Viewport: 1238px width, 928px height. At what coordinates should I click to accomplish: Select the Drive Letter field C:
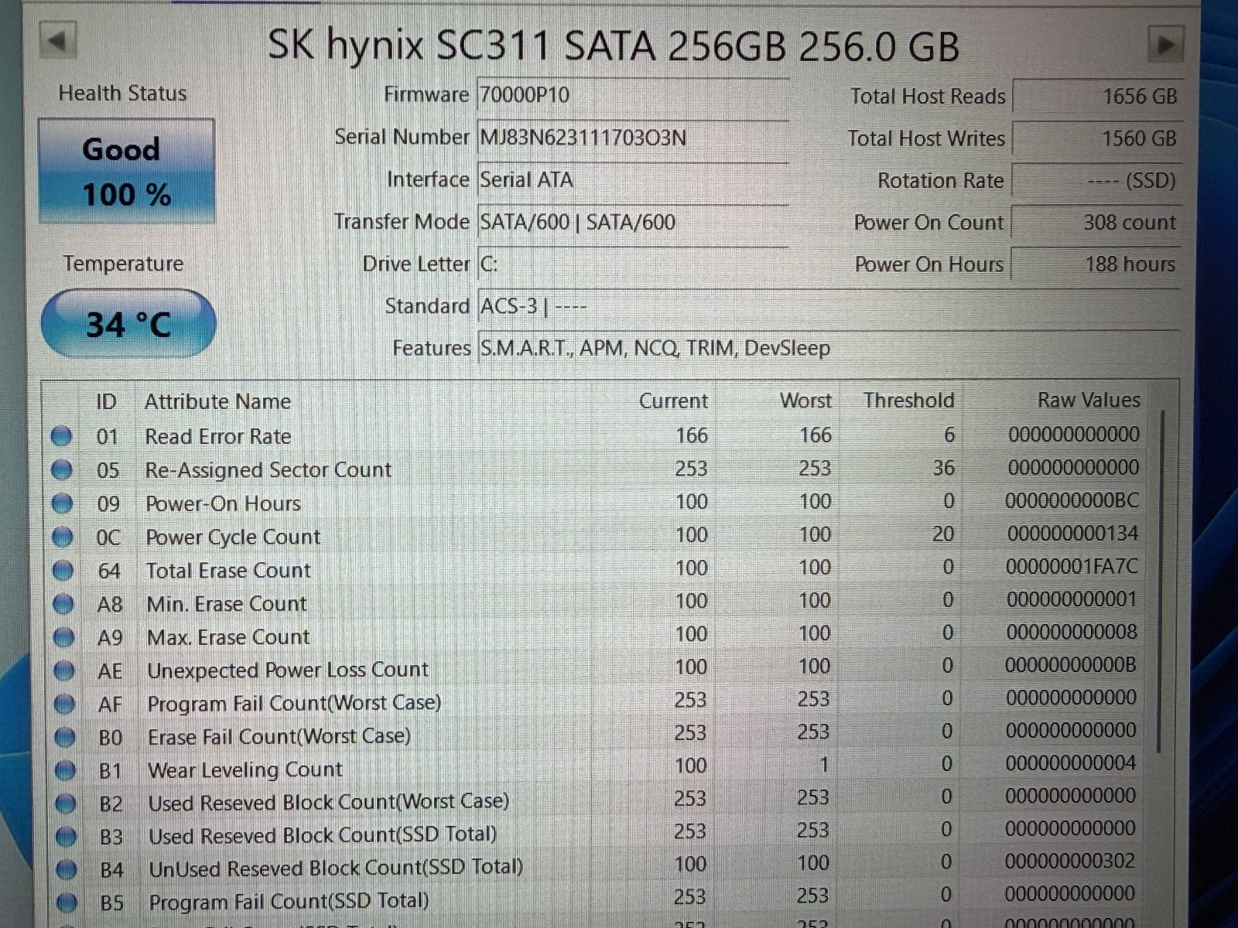tap(633, 264)
